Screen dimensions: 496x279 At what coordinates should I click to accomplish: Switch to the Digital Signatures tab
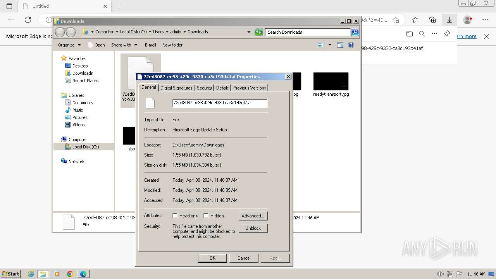pos(176,88)
